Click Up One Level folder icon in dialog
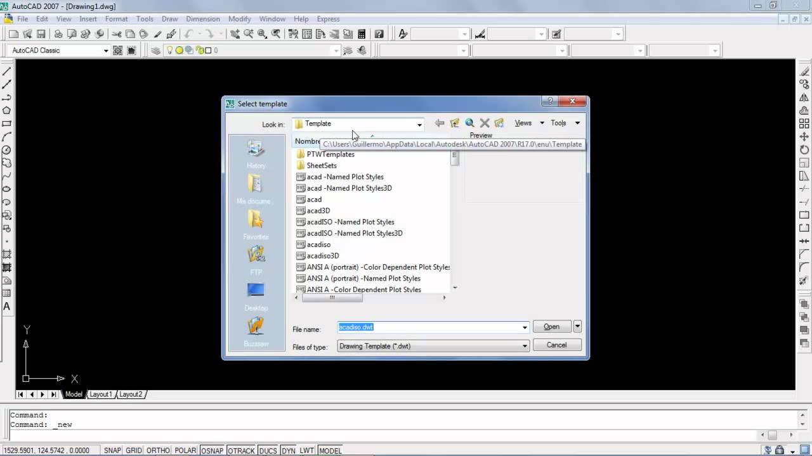Viewport: 812px width, 456px height. (x=455, y=123)
